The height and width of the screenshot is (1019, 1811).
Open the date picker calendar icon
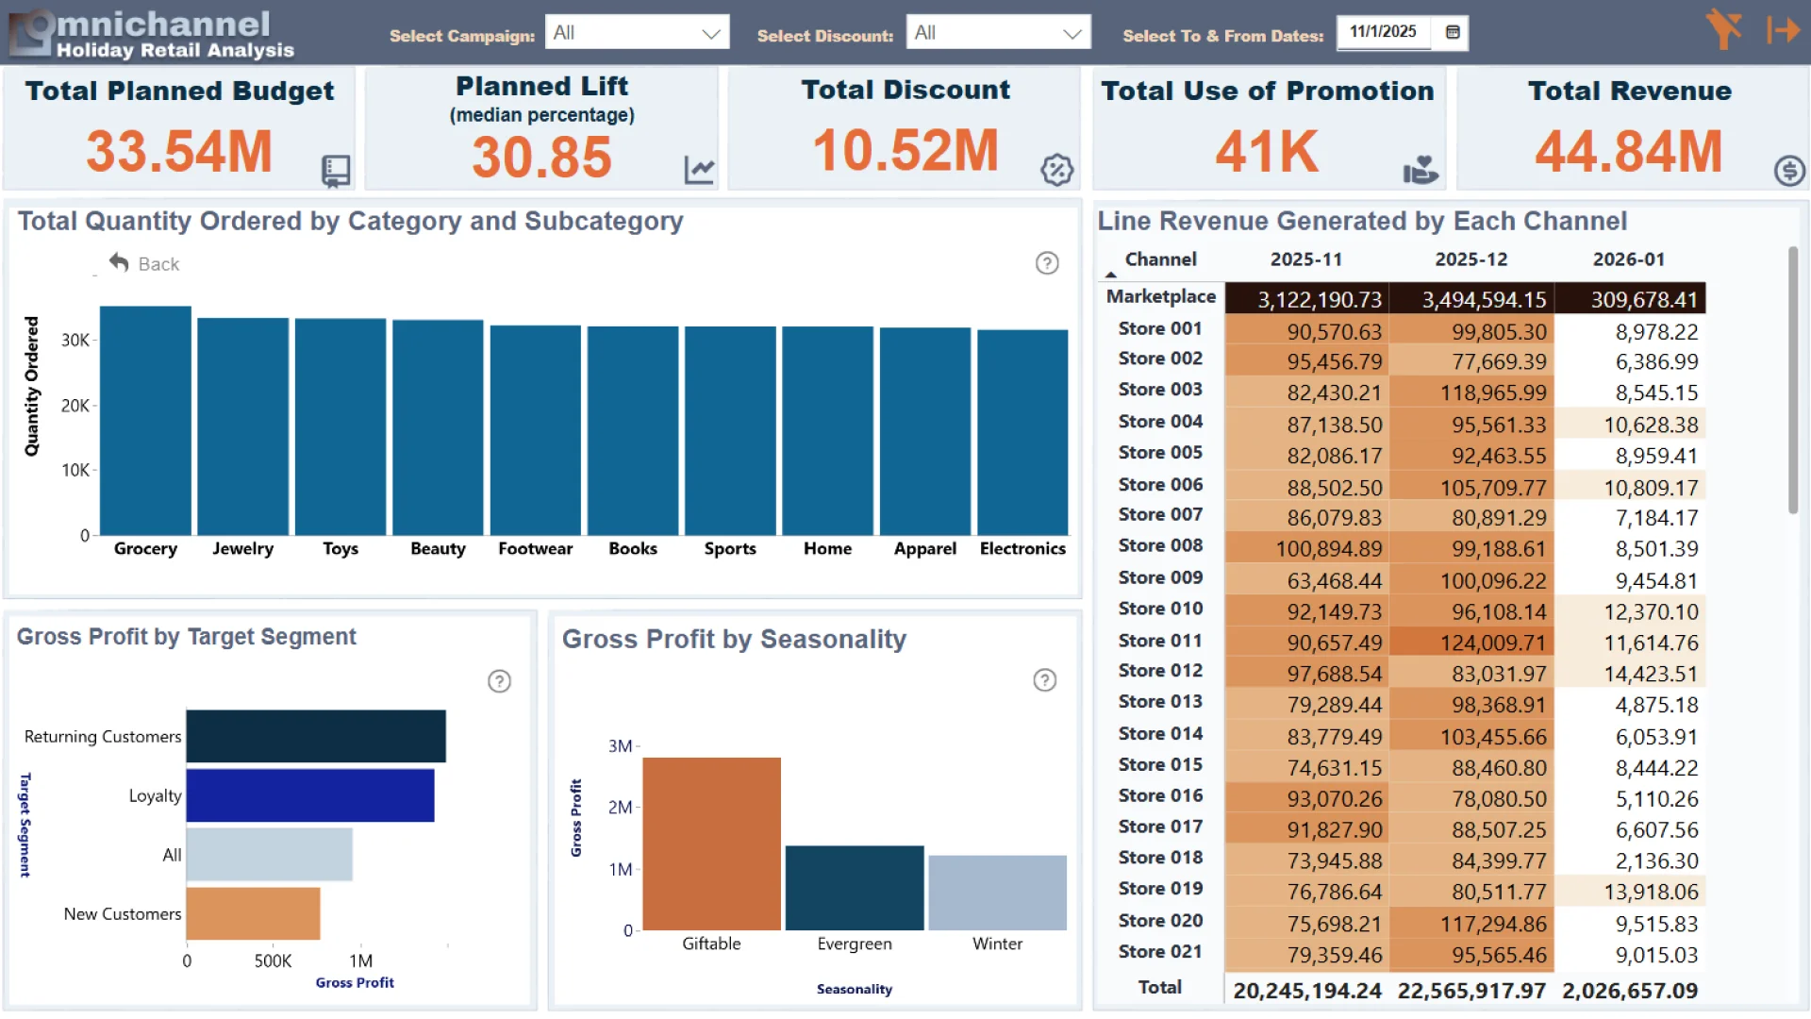1453,32
